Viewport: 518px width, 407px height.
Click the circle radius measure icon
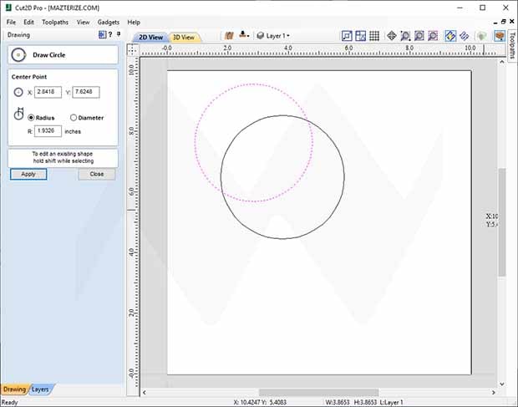coord(19,114)
